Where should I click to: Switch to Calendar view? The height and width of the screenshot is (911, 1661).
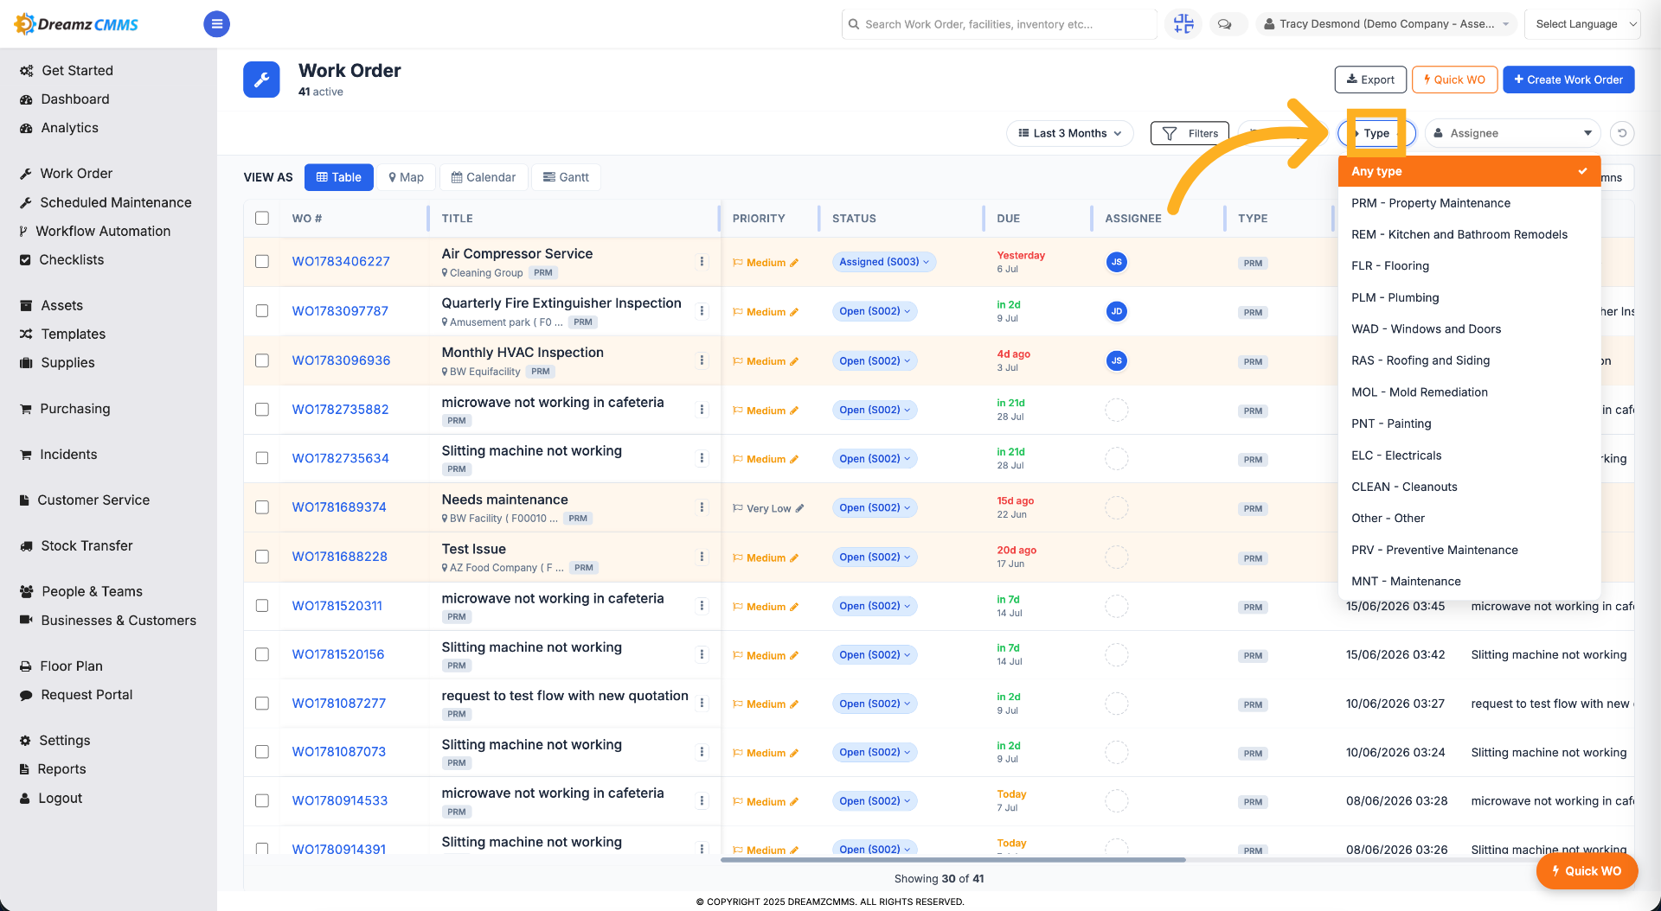coord(483,177)
